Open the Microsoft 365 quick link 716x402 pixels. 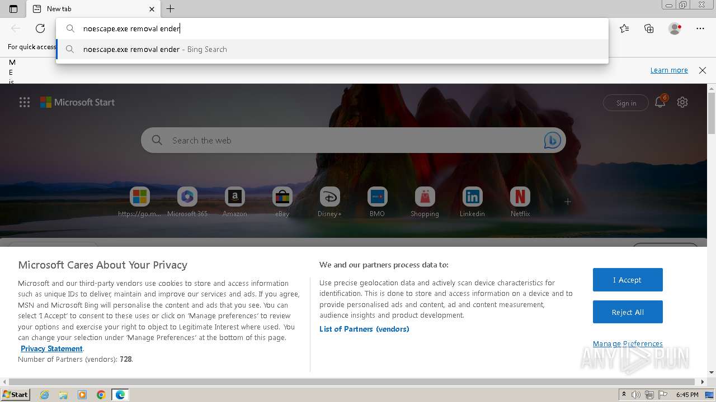[187, 203]
